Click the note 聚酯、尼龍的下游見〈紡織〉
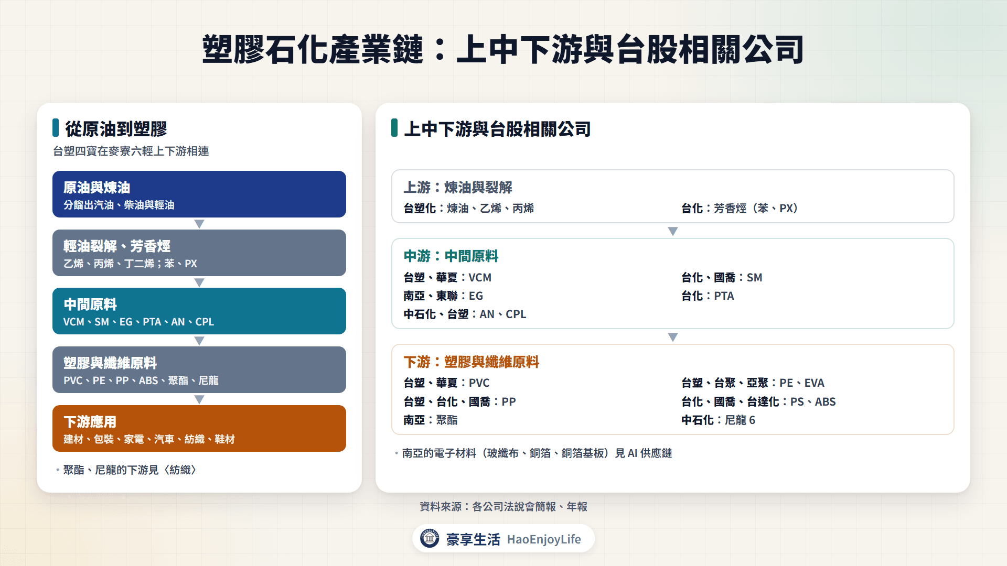The height and width of the screenshot is (566, 1007). (130, 470)
